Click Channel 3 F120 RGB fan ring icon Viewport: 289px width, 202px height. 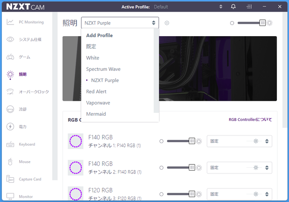pos(76,193)
